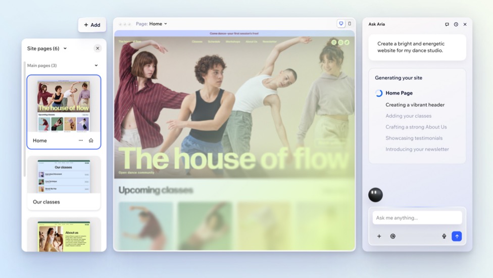The height and width of the screenshot is (278, 493).
Task: Select the About us page thumbnail
Action: click(64, 236)
